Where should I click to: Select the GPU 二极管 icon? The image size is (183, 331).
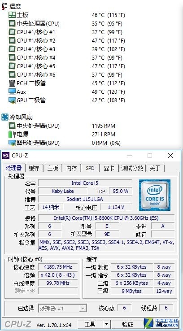12,100
